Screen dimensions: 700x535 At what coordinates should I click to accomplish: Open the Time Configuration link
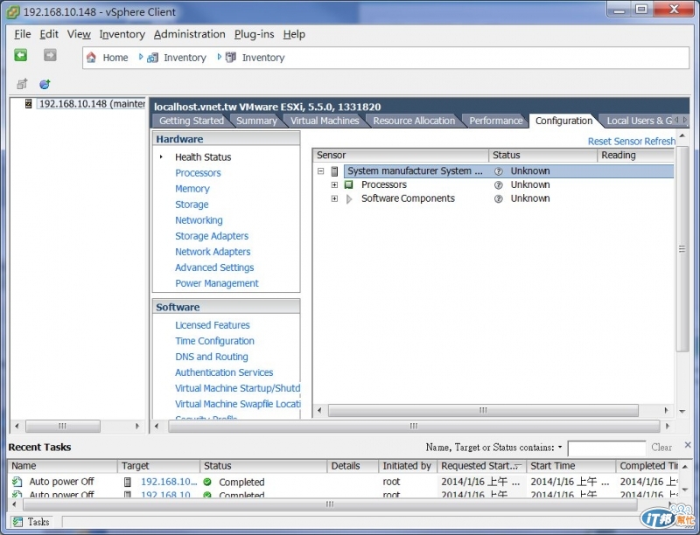coord(214,341)
